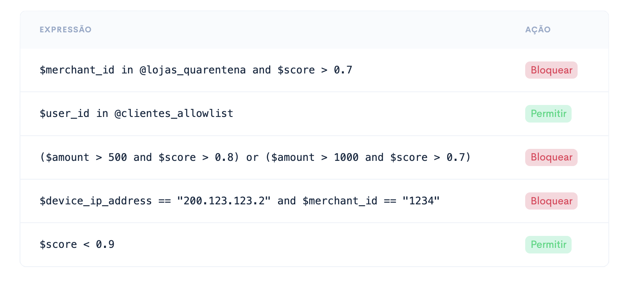This screenshot has width=628, height=281.
Task: Select Bloquear badge on the $amount rule
Action: [x=551, y=157]
